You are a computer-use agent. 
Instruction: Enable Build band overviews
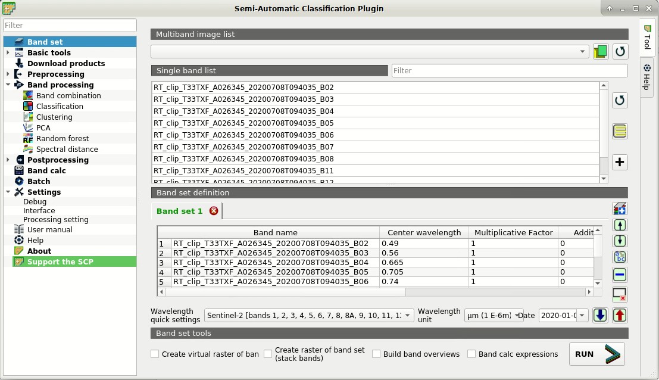(376, 354)
